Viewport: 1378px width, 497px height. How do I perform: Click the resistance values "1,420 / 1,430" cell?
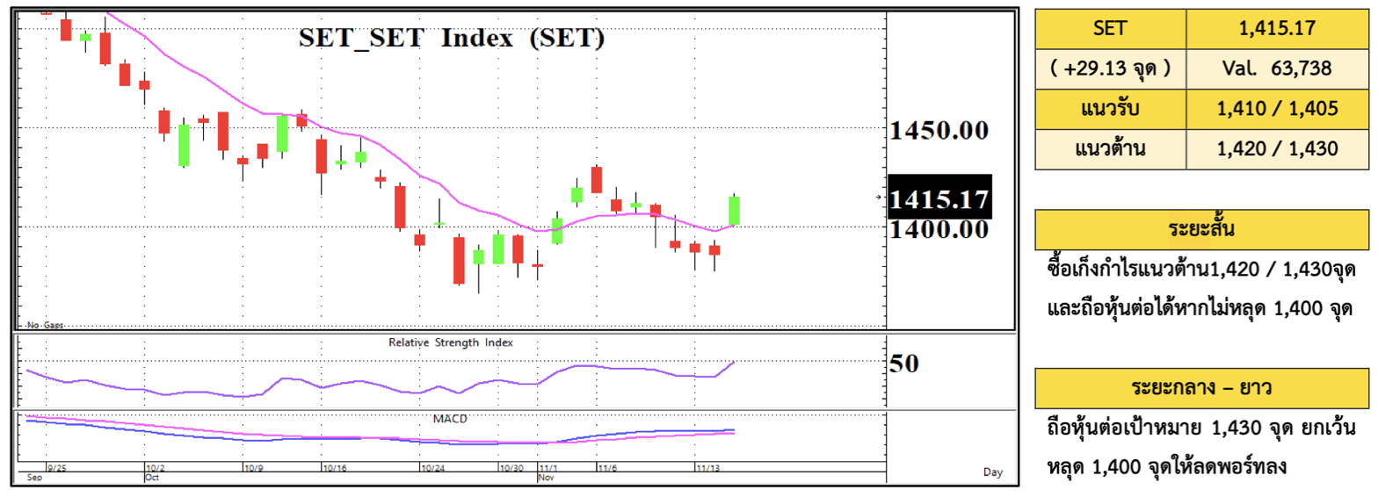point(1278,149)
